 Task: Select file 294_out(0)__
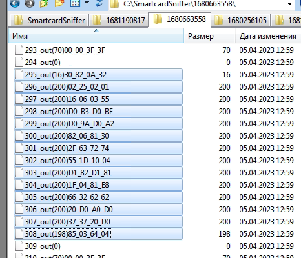98,63
